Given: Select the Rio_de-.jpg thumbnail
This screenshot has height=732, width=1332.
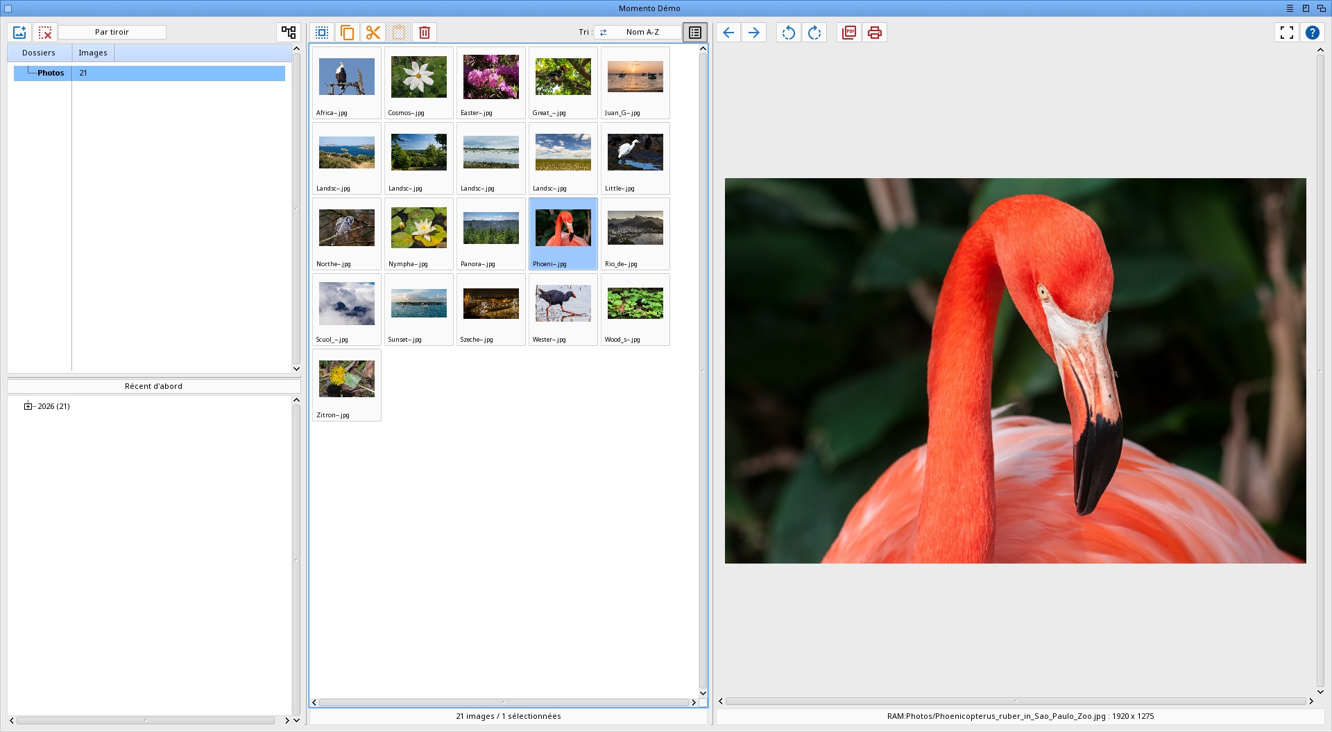Looking at the screenshot, I should point(635,234).
